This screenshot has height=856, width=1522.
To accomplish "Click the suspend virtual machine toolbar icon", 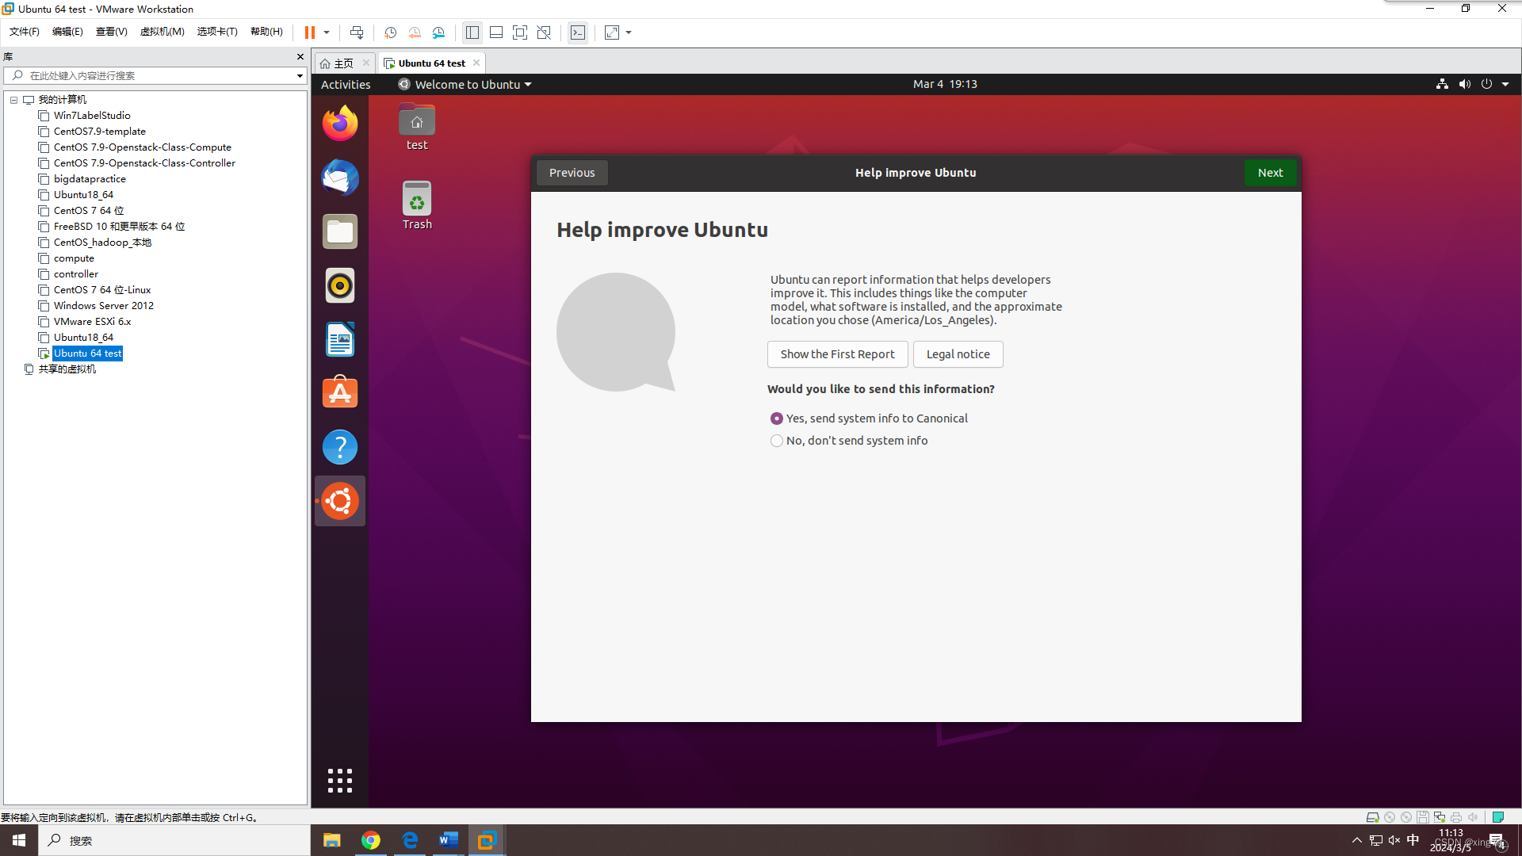I will coord(311,32).
